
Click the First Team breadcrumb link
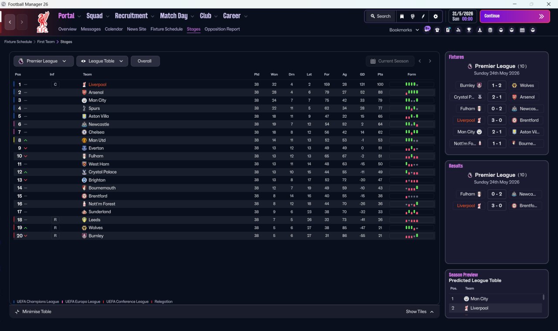(46, 42)
